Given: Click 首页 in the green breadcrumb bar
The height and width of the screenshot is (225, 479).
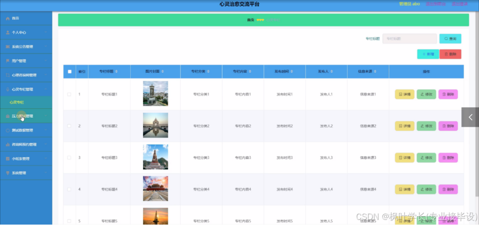Looking at the screenshot, I should click(x=251, y=20).
